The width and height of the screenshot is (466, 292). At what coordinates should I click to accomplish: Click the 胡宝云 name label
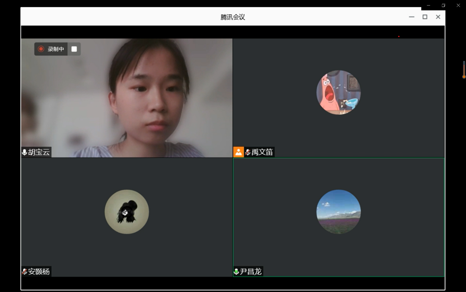pos(39,152)
